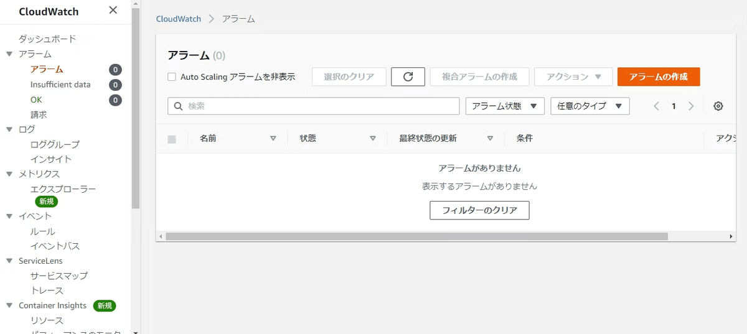Refresh the alarms list
The width and height of the screenshot is (747, 334).
tap(408, 77)
